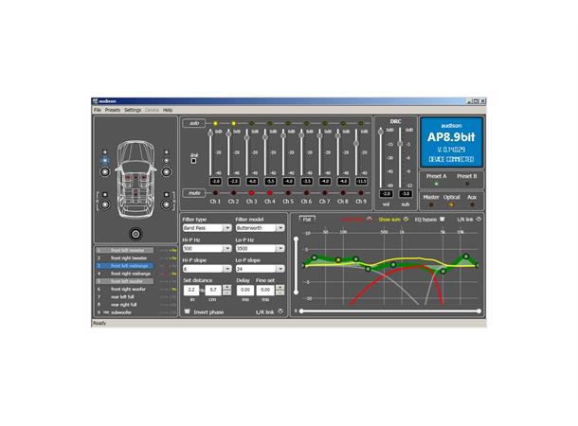The width and height of the screenshot is (578, 426).
Task: Click the Ch 5 level slider knob
Action: point(283,136)
